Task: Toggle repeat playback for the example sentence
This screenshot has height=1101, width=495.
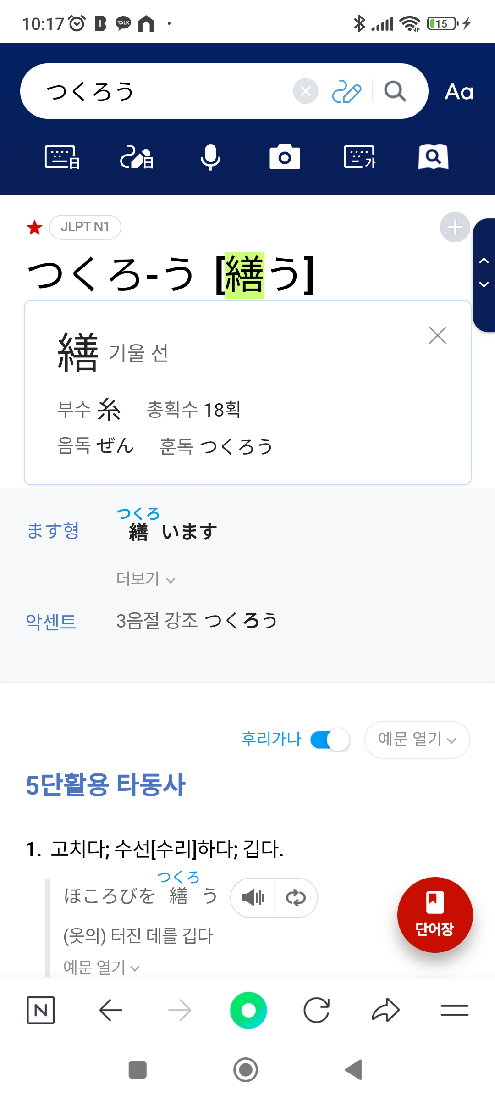Action: pyautogui.click(x=296, y=897)
